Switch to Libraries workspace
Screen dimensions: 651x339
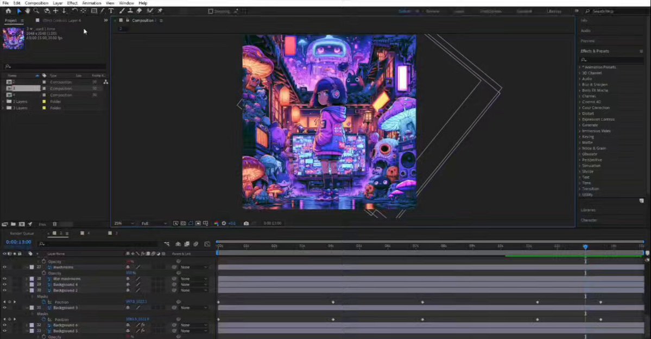[554, 11]
